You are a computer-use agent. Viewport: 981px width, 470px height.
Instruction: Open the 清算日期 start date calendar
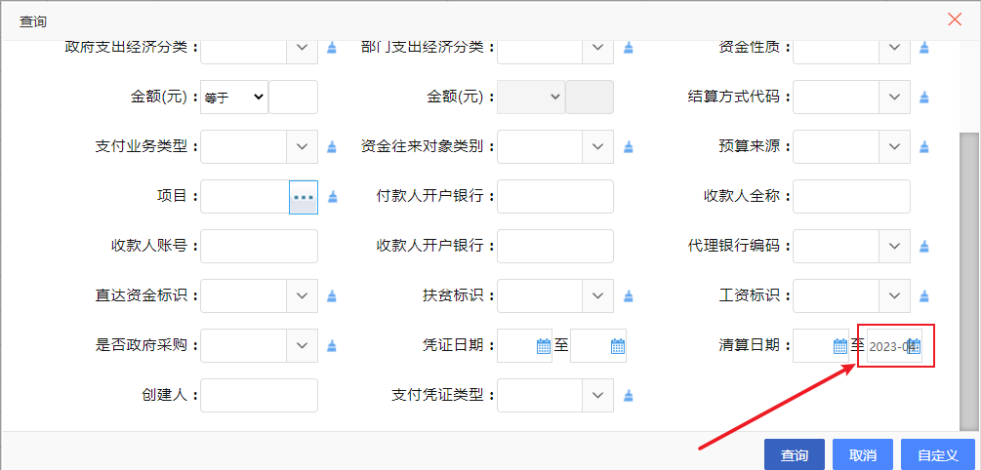(x=839, y=346)
